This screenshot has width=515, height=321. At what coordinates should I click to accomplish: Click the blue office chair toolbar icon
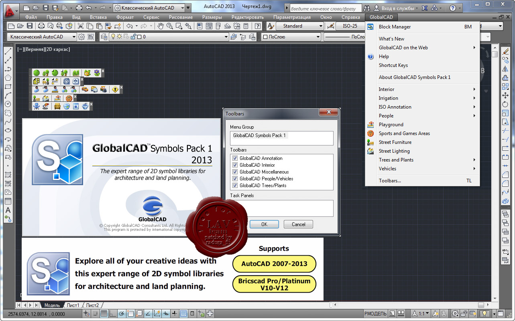pos(37,107)
